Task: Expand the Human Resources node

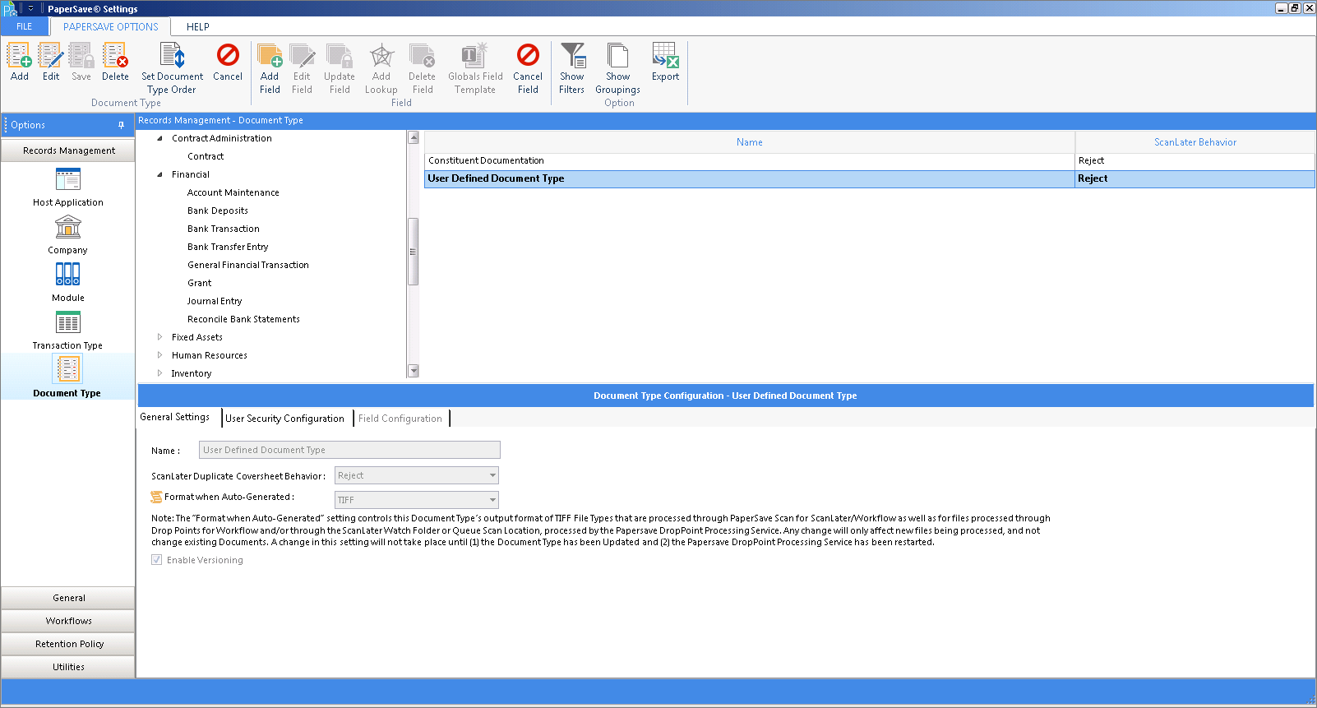Action: 159,355
